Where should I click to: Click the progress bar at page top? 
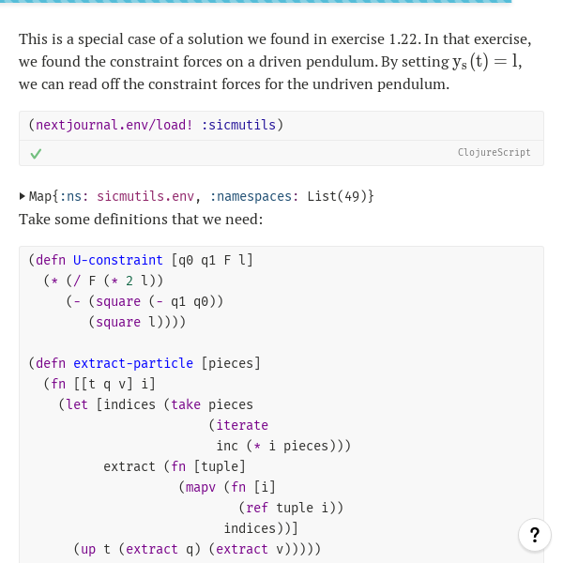[x=255, y=2]
